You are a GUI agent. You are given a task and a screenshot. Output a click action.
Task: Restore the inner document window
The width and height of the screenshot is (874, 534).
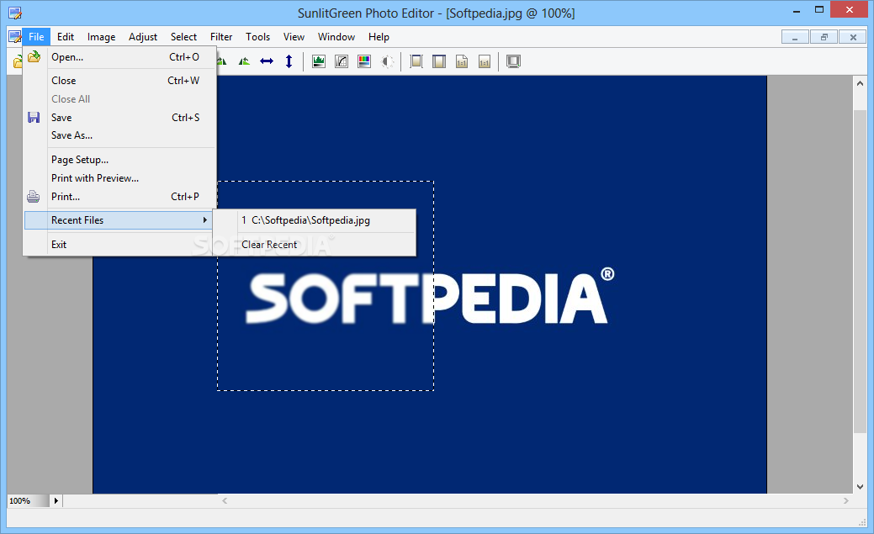pyautogui.click(x=824, y=37)
